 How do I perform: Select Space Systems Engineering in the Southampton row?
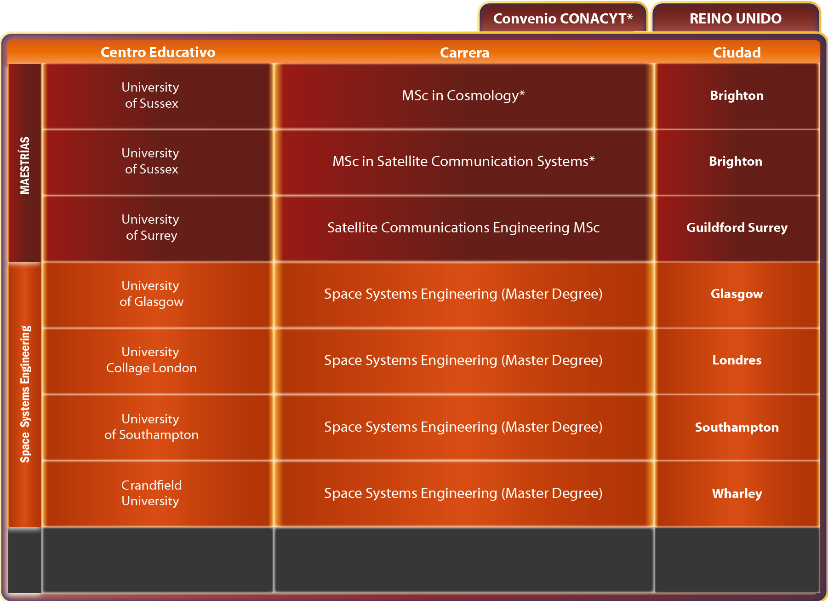pyautogui.click(x=464, y=427)
